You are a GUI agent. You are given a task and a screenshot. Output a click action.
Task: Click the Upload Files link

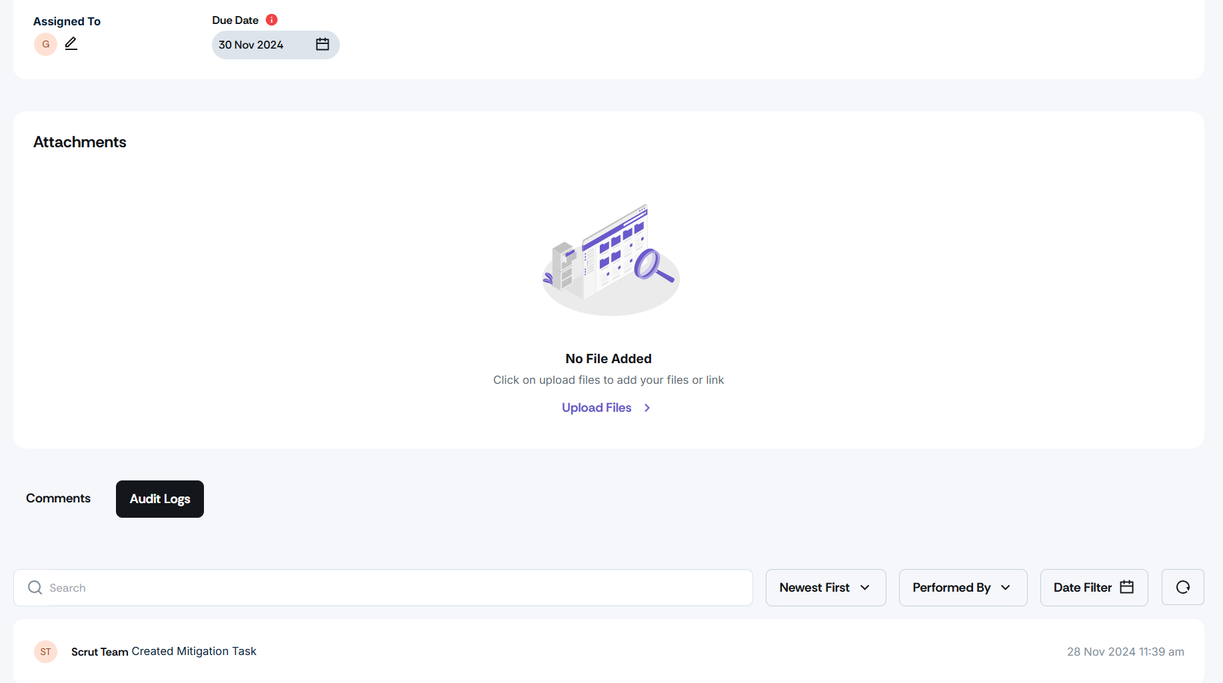pos(597,408)
